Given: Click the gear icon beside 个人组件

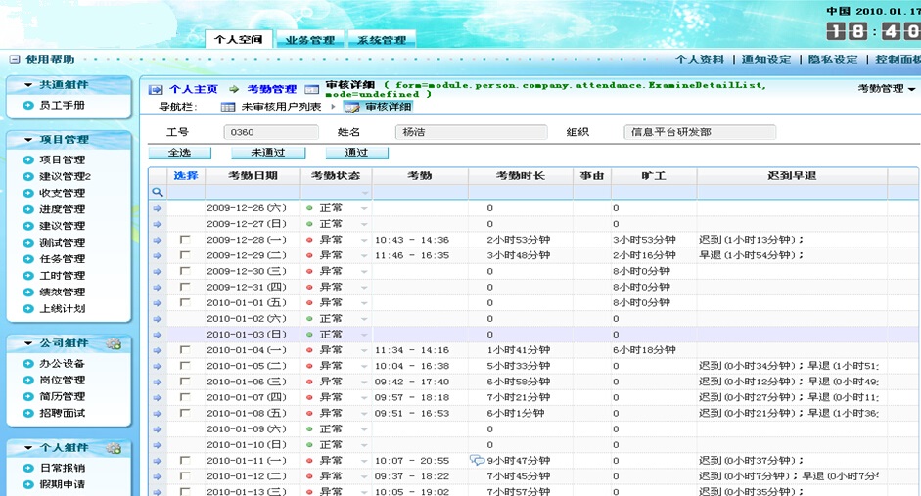Looking at the screenshot, I should (114, 448).
